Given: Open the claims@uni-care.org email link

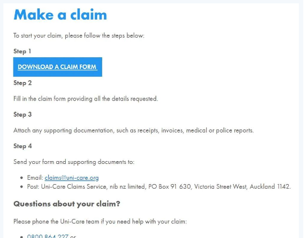Looking at the screenshot, I should 71,178.
